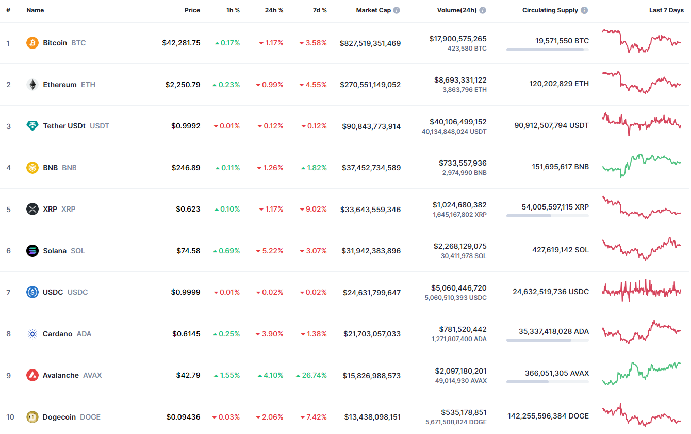Sort table by Price column header
The image size is (691, 434).
pos(192,10)
